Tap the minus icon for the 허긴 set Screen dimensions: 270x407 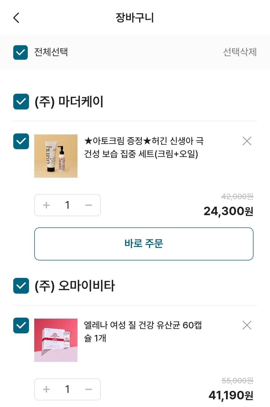click(89, 205)
